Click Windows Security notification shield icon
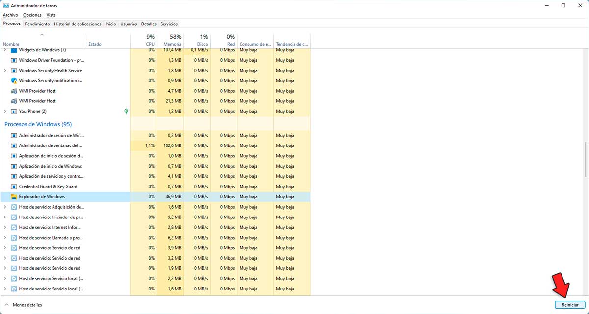This screenshot has height=314, width=589. coord(14,81)
